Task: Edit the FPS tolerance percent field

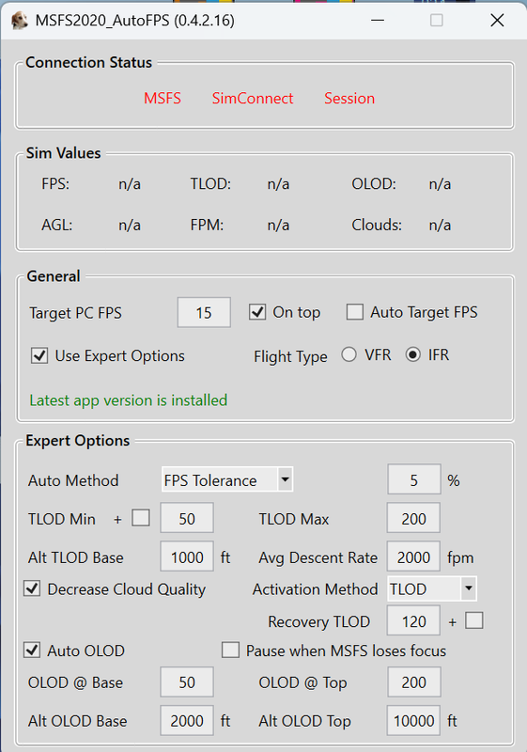Action: click(414, 479)
